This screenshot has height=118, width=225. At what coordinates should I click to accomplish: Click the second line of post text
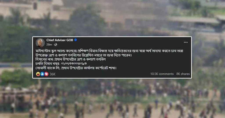[x=84, y=55]
